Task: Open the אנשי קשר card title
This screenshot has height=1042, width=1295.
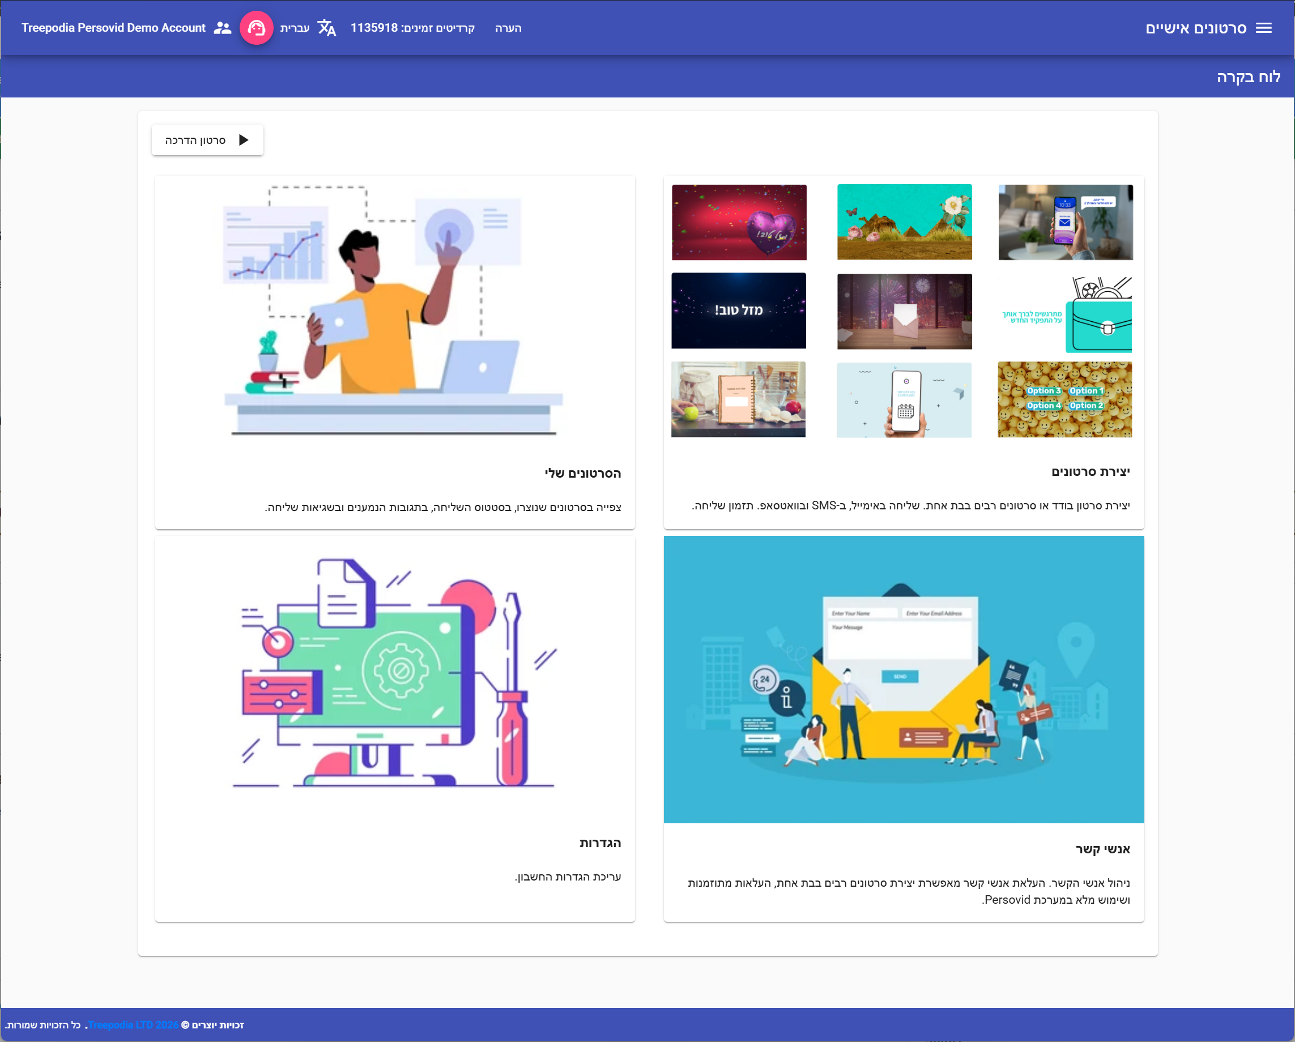Action: [x=1103, y=849]
